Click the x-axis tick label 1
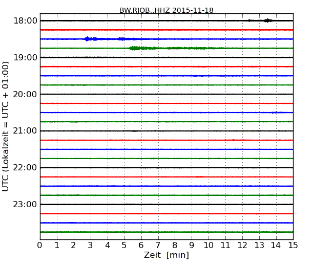 click(57, 246)
